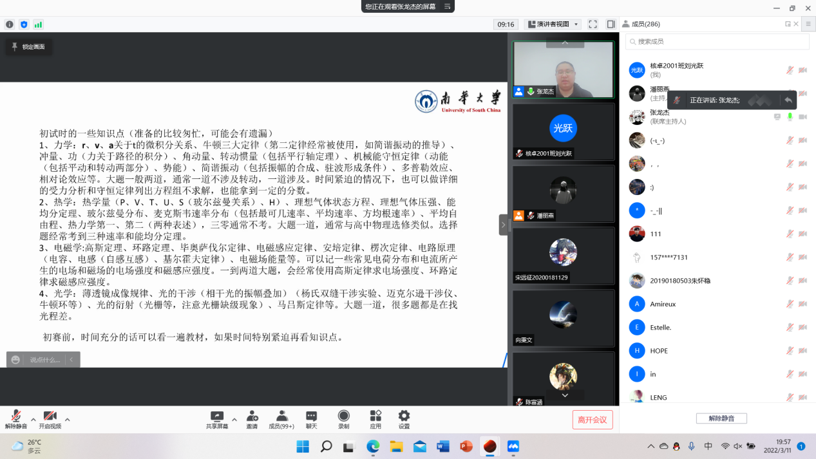This screenshot has height=459, width=816.
Task: Open 设置 settings gear in meeting toolbar
Action: 404,417
